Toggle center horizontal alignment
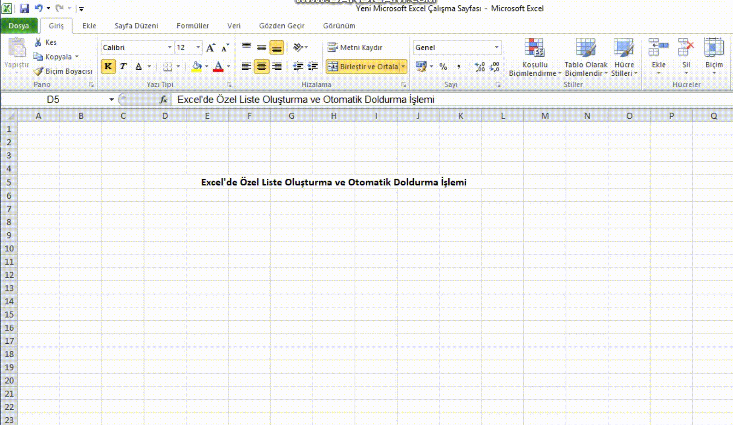This screenshot has height=425, width=733. click(x=261, y=66)
